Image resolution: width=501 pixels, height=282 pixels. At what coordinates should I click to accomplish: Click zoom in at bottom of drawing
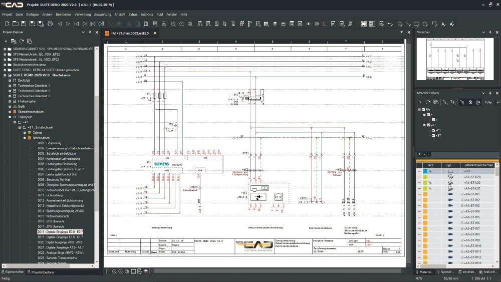pos(114,271)
